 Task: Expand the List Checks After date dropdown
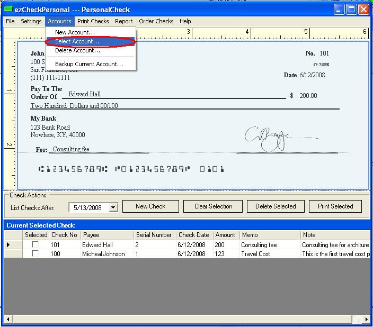click(113, 207)
